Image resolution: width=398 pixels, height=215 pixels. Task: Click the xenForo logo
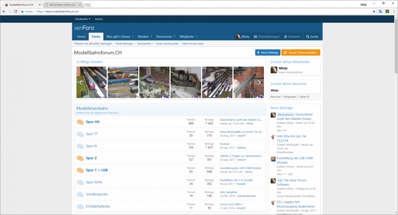point(84,28)
